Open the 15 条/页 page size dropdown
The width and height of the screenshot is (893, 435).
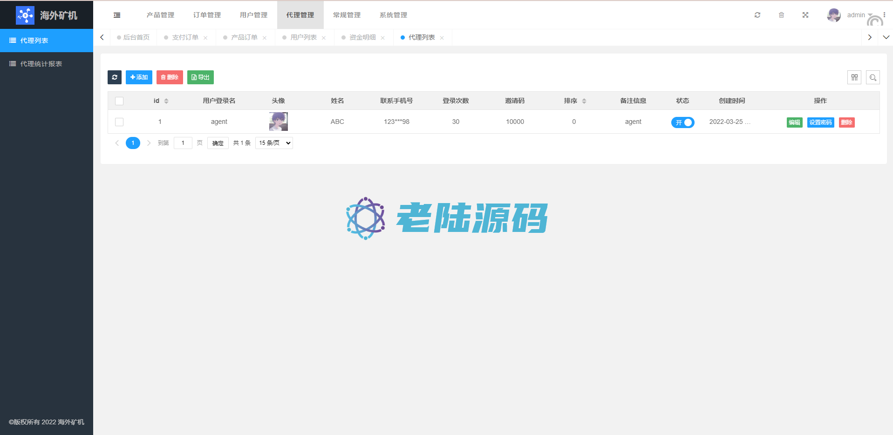point(274,143)
